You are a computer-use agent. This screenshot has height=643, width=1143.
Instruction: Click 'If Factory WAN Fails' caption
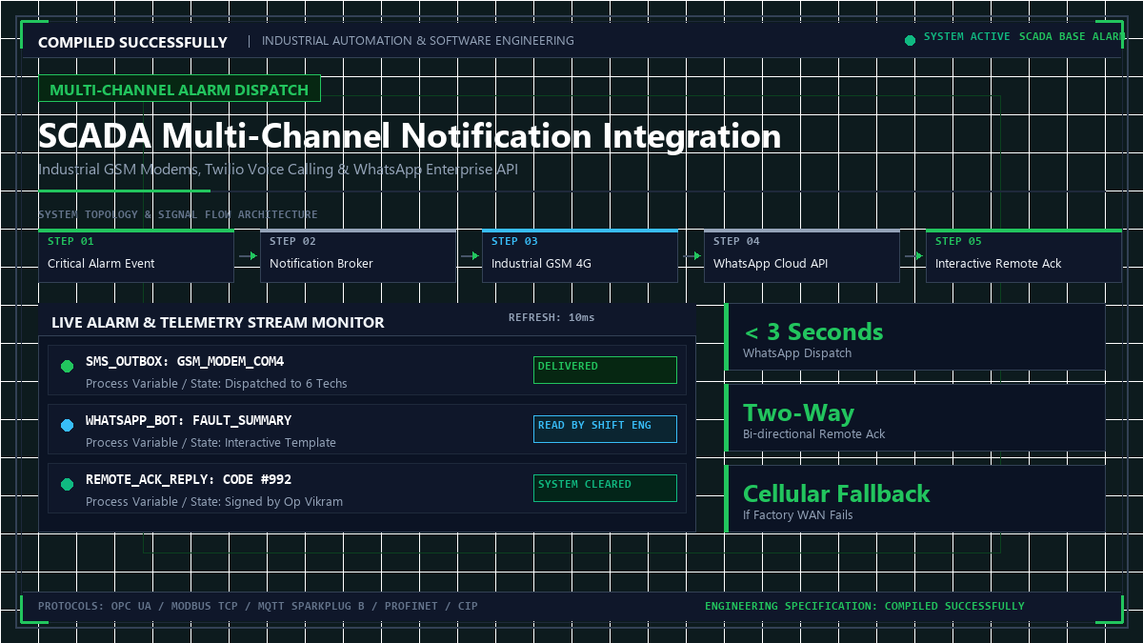coord(798,514)
